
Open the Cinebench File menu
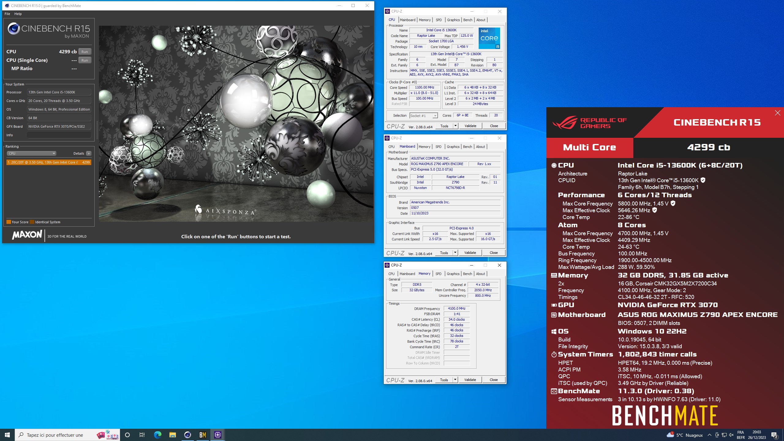(x=7, y=14)
